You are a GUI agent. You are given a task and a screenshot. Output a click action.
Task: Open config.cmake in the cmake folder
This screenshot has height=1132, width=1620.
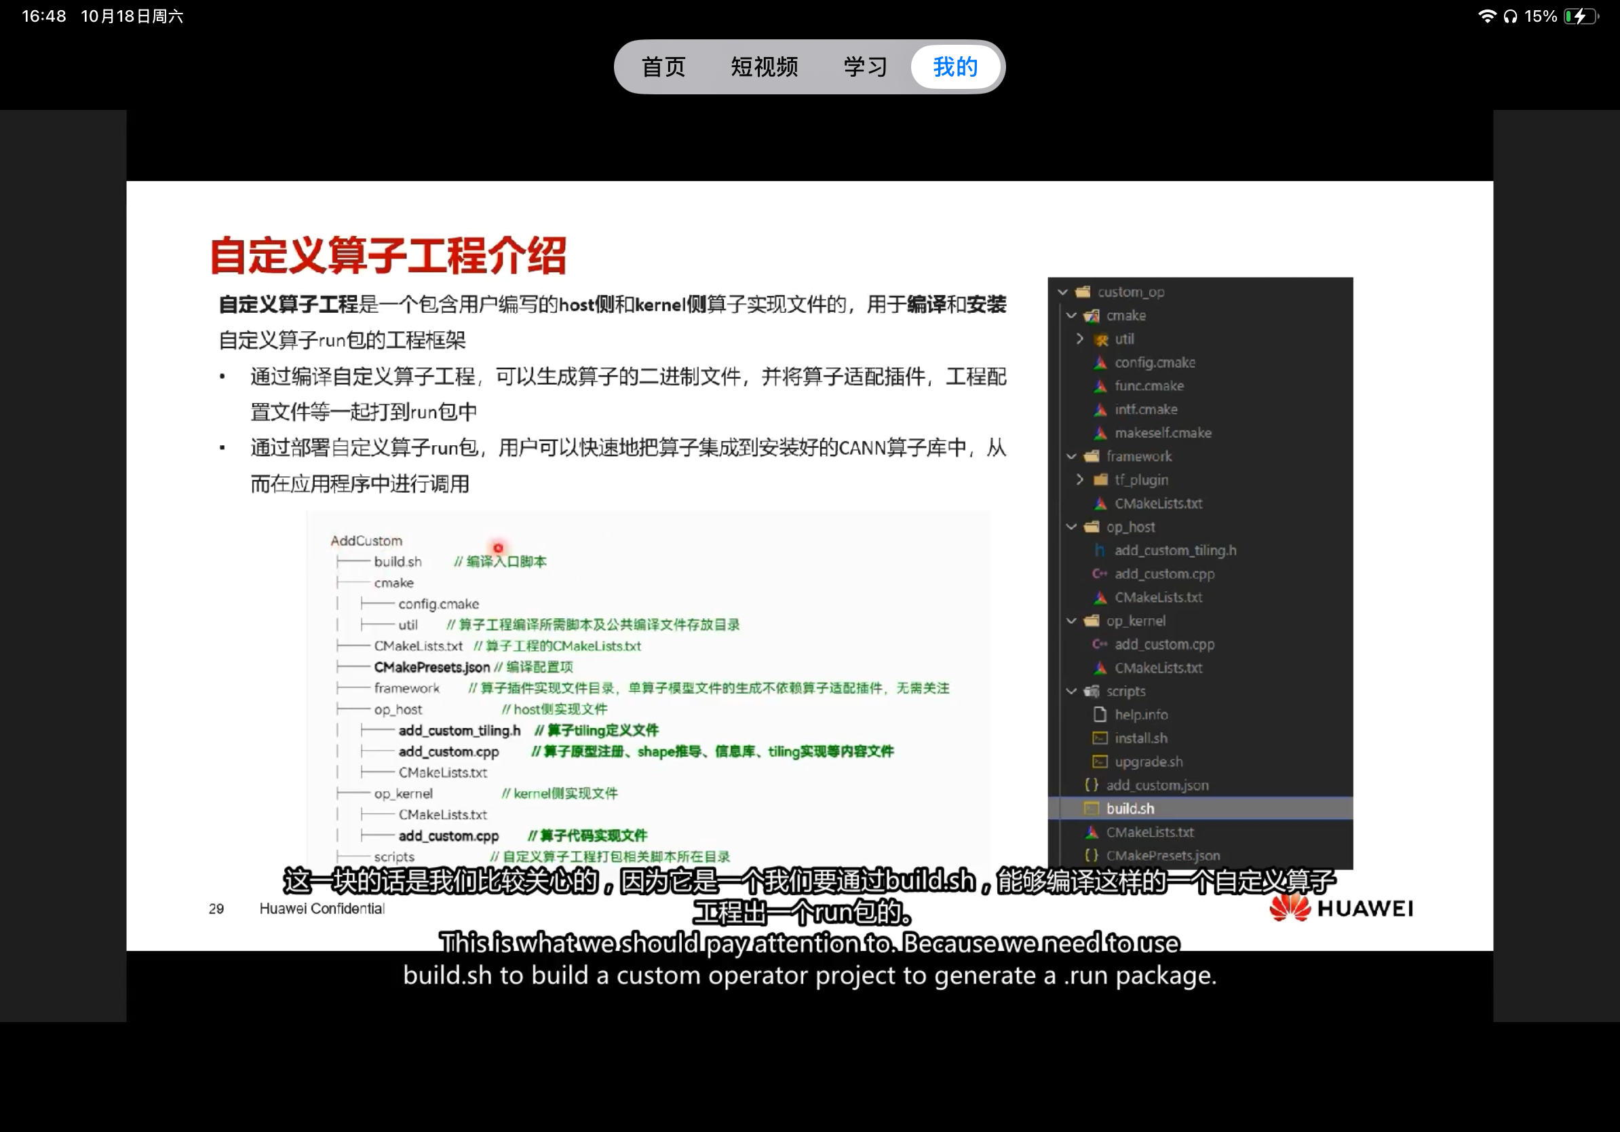pyautogui.click(x=1155, y=362)
